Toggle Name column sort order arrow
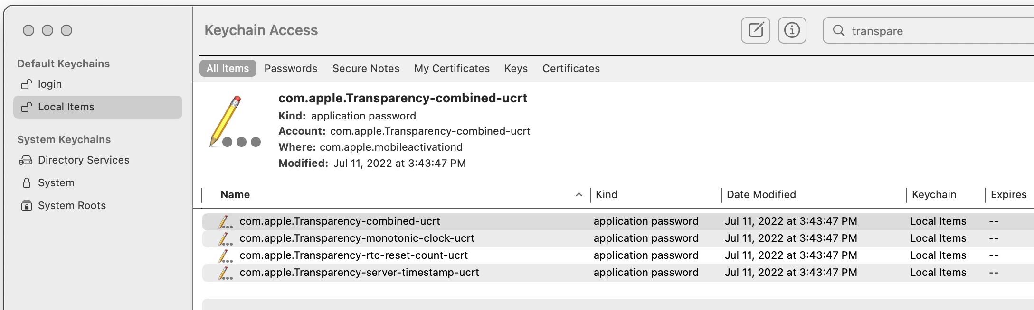 click(579, 195)
